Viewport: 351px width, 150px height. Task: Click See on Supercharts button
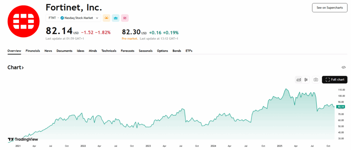(x=329, y=8)
